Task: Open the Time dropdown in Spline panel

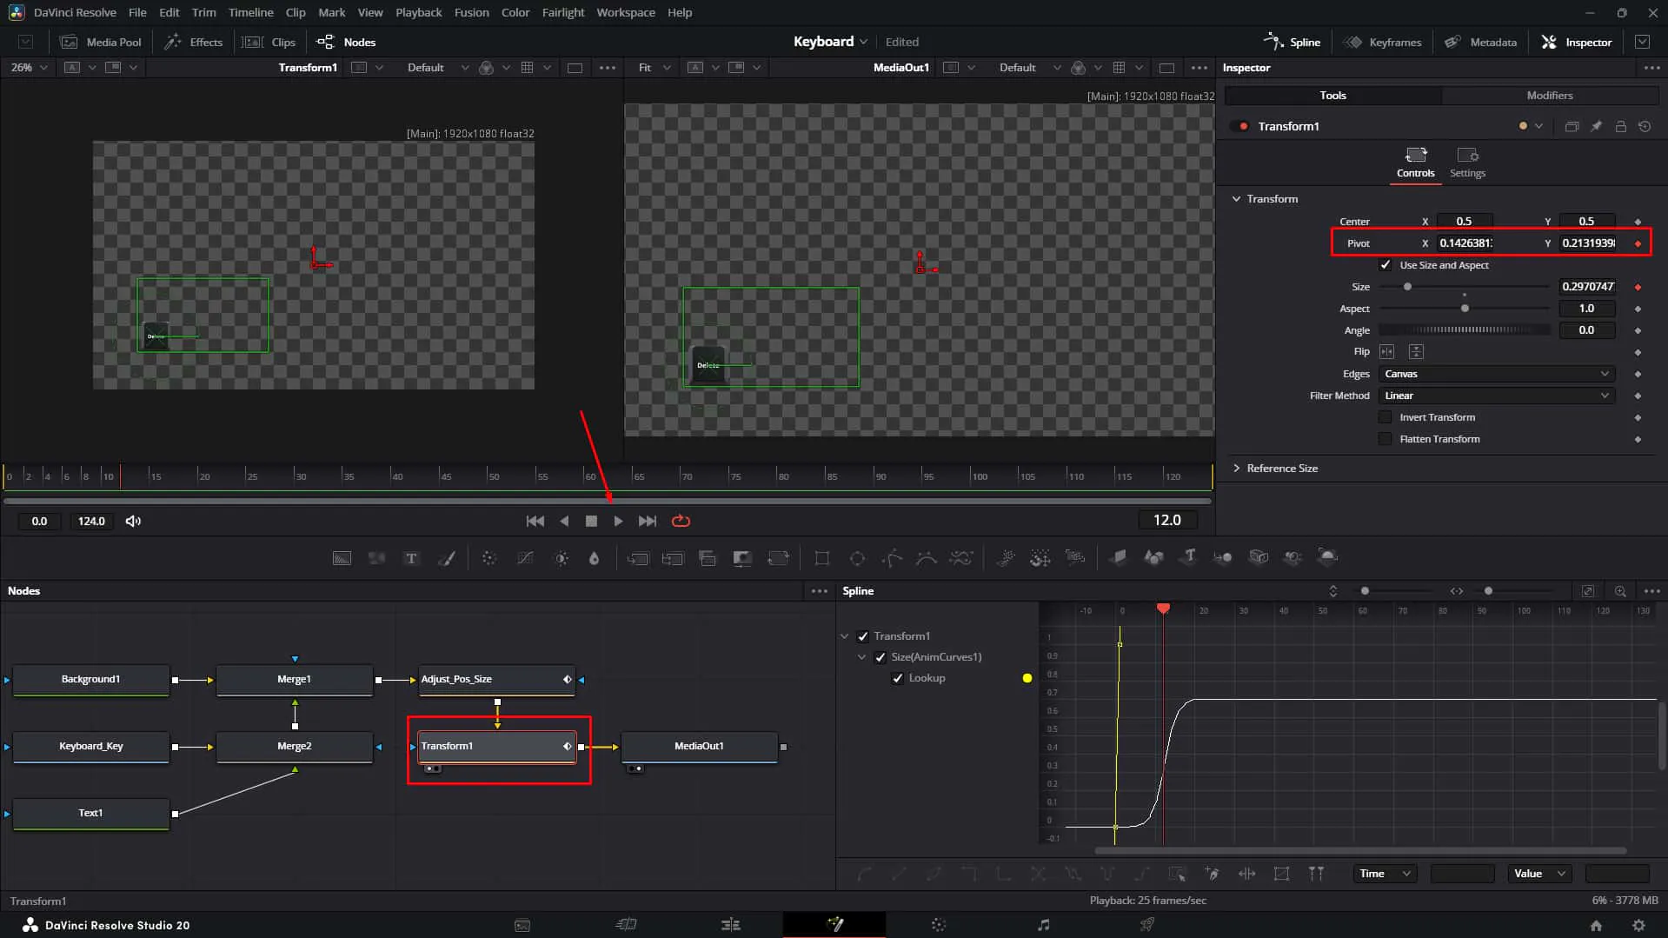Action: (x=1385, y=874)
